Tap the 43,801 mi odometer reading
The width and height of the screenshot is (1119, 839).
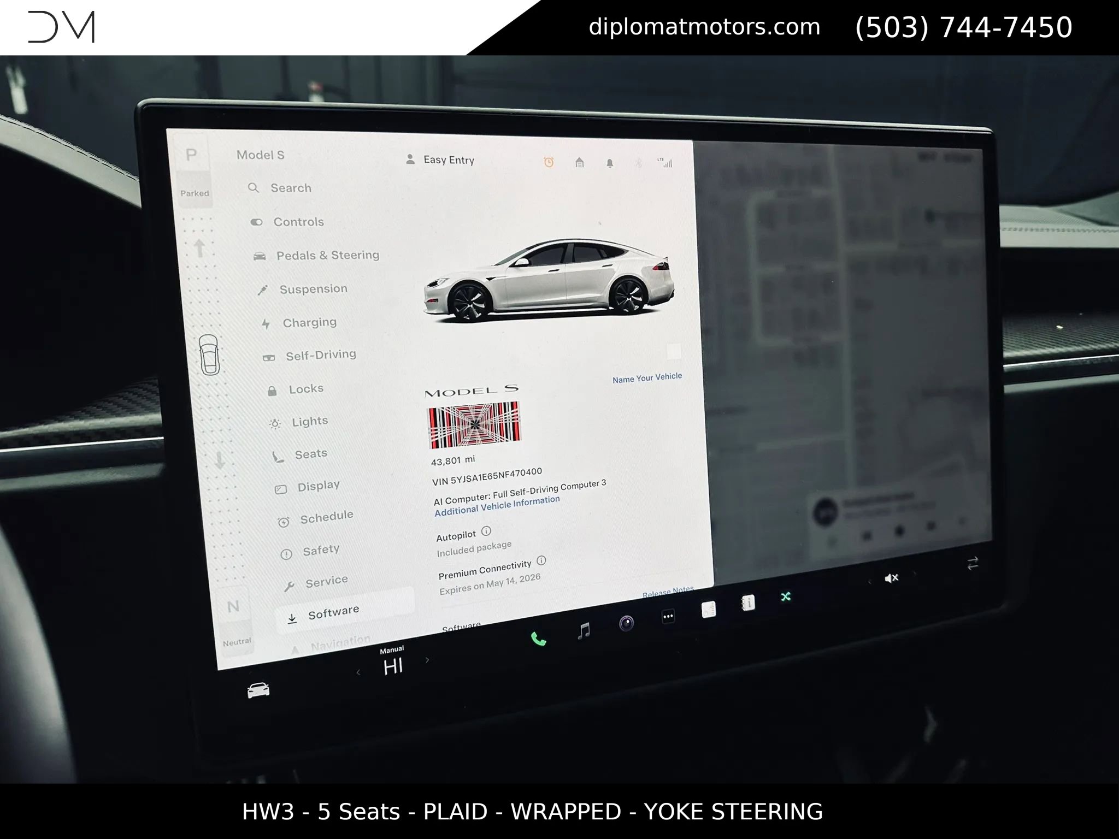click(x=453, y=460)
